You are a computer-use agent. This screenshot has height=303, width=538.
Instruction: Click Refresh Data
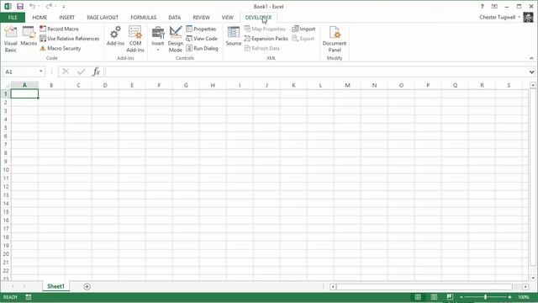pos(261,48)
